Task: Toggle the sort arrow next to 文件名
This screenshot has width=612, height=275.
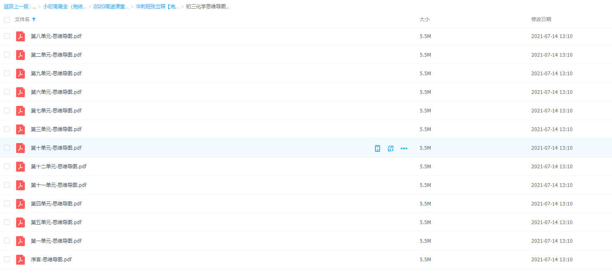Action: [x=34, y=19]
